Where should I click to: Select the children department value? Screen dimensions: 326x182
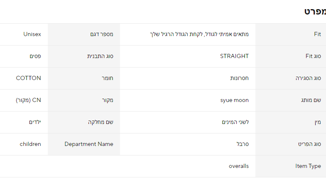[30, 144]
